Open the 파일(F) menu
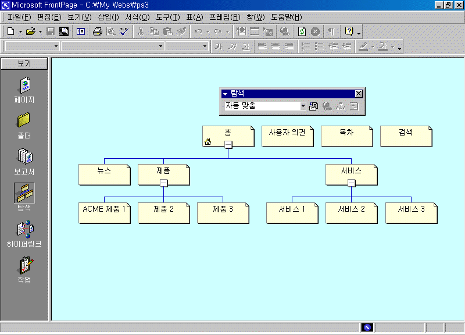This screenshot has width=465, height=335. (19, 17)
